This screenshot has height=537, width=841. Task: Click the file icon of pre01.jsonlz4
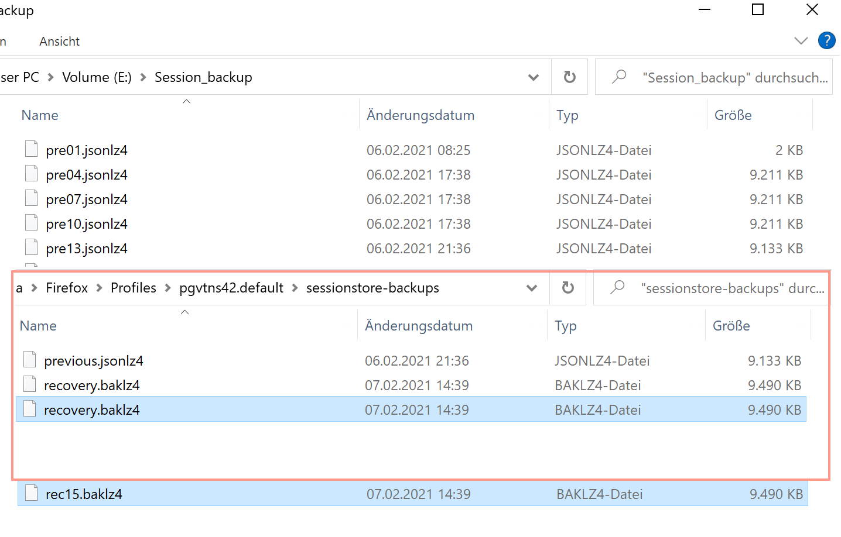pyautogui.click(x=32, y=149)
